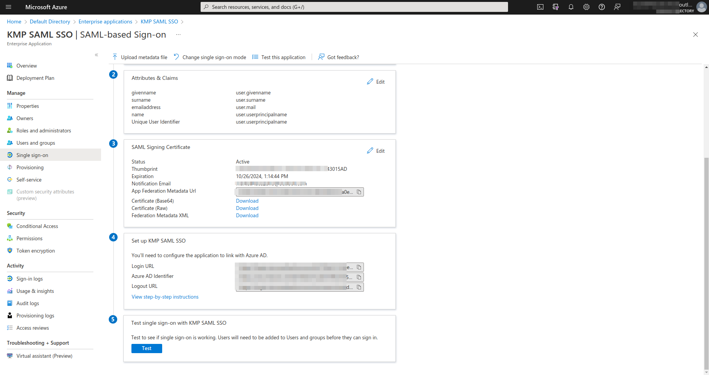Image resolution: width=709 pixels, height=375 pixels.
Task: Edit the Attributes & Claims section
Action: 376,82
